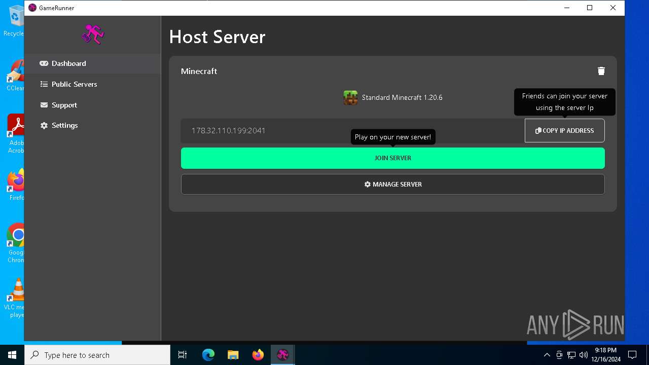Show hidden system tray icons
649x365 pixels.
(547, 355)
